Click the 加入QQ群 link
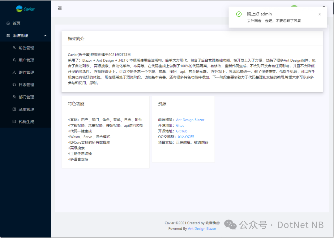This screenshot has width=334, height=238. pos(186,136)
